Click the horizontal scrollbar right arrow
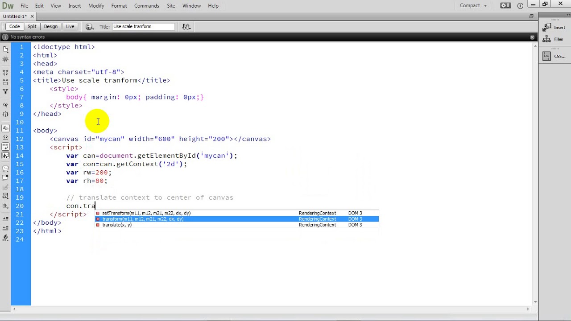Image resolution: width=571 pixels, height=321 pixels. (528, 309)
